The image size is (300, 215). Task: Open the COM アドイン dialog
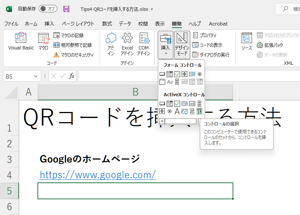[x=143, y=44]
